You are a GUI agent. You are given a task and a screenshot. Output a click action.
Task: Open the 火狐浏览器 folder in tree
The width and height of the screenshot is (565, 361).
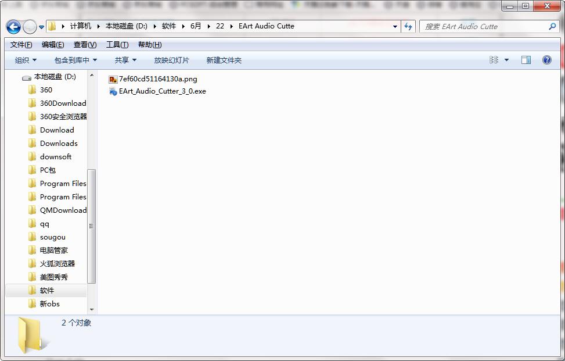click(57, 263)
